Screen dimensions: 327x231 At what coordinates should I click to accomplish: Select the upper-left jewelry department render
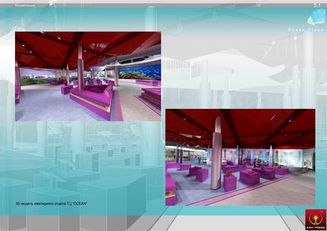[x=88, y=76]
